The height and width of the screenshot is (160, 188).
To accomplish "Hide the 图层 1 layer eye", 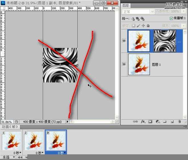I will (x=124, y=64).
